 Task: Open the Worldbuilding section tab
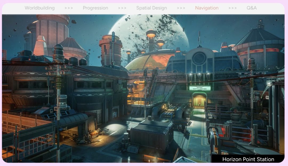[40, 8]
